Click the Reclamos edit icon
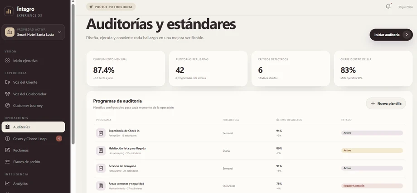The width and height of the screenshot is (417, 193). coord(7,151)
